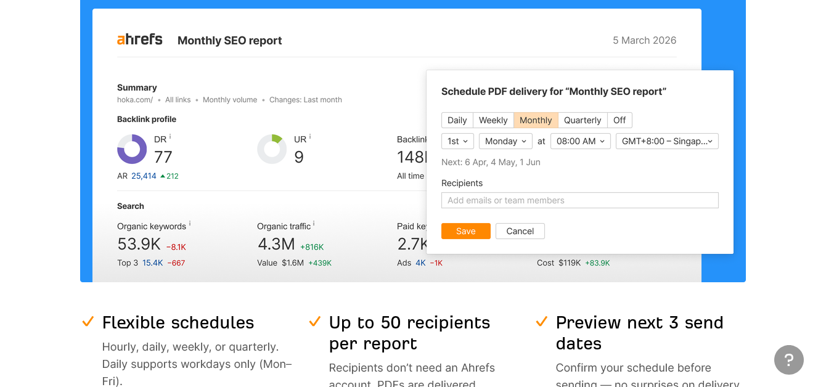Click the Monthly volume summary text
Screen dimensions: 826x387
[230, 100]
